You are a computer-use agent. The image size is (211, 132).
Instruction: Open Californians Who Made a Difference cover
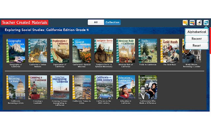point(148,87)
